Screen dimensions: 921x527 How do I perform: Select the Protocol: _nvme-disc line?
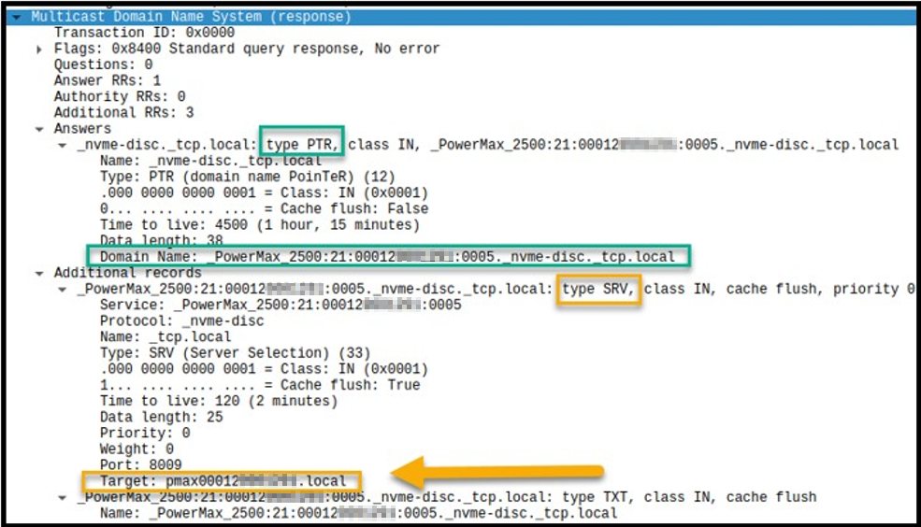click(x=182, y=321)
